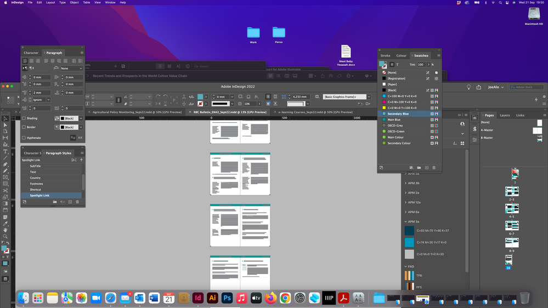
Task: Select the Secondary Blue swatch
Action: click(x=409, y=114)
